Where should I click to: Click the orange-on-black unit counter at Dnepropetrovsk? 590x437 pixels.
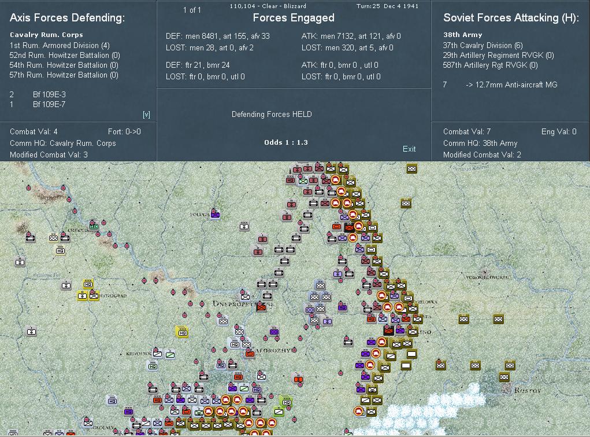point(261,307)
